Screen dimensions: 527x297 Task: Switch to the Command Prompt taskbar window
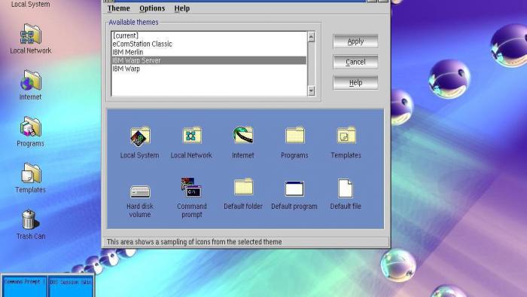24,286
